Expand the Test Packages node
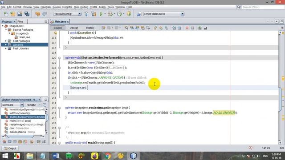This screenshot has width=285, height=160. click(6, 41)
